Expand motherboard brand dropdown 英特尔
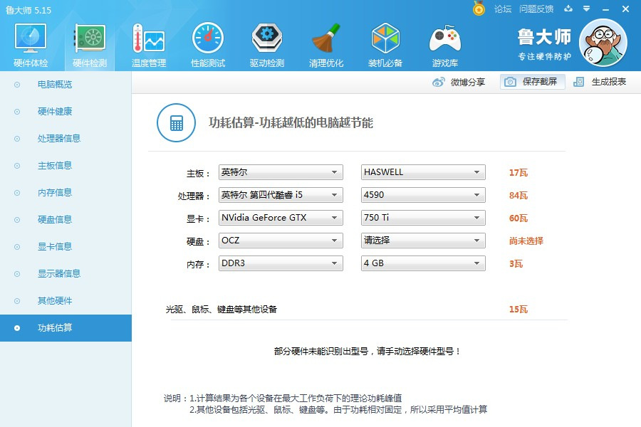 point(281,172)
